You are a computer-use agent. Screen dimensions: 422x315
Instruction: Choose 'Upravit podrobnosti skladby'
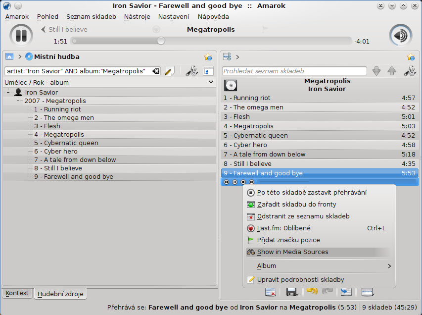pos(319,280)
